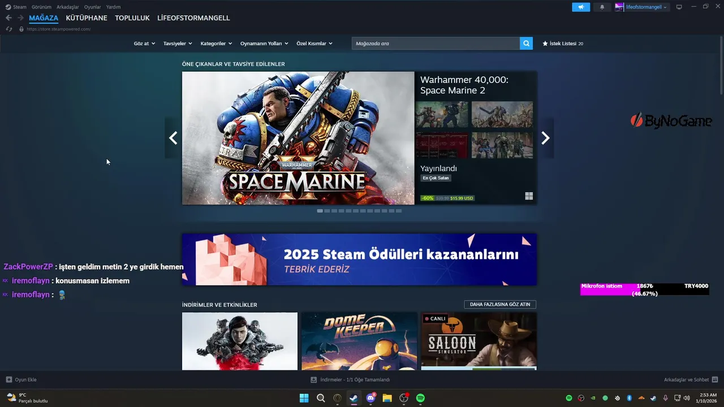Open the Dome Keeper sale card
Image resolution: width=724 pixels, height=407 pixels.
click(359, 341)
